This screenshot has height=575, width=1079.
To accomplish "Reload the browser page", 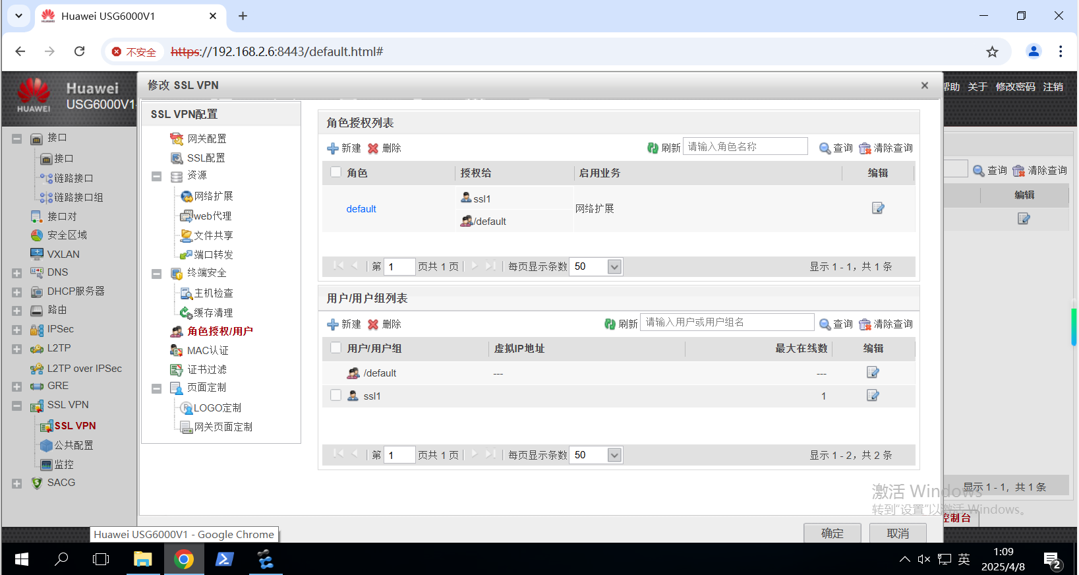I will tap(80, 51).
